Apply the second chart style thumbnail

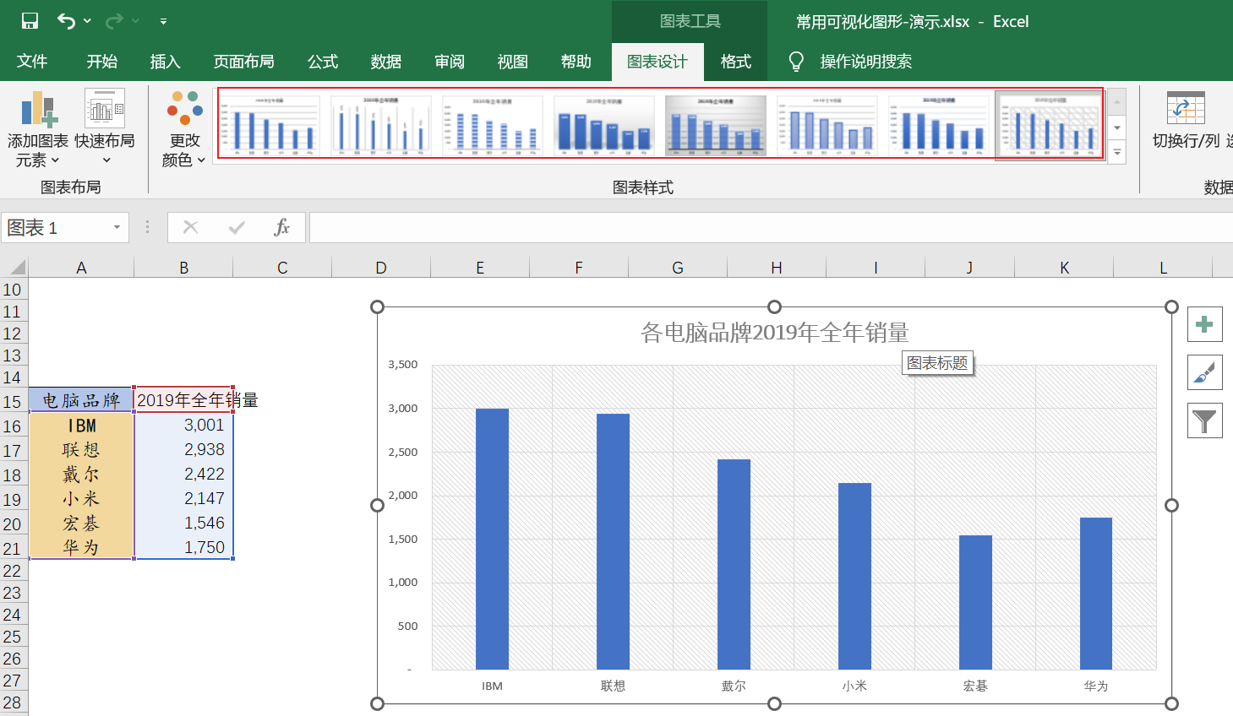tap(381, 125)
